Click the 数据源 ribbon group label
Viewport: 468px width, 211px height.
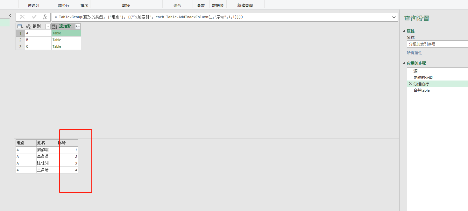pos(218,6)
